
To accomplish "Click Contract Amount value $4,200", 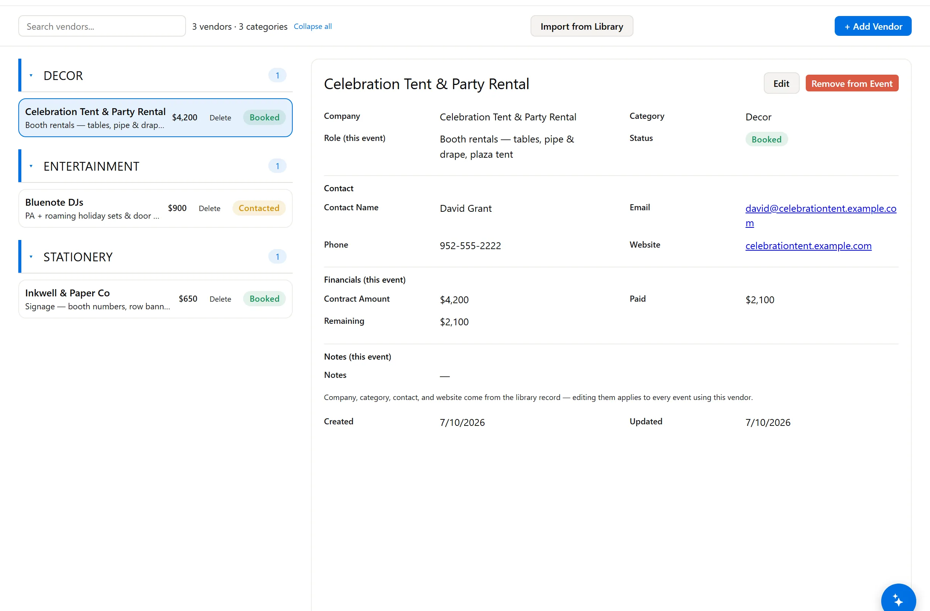I will tap(454, 300).
